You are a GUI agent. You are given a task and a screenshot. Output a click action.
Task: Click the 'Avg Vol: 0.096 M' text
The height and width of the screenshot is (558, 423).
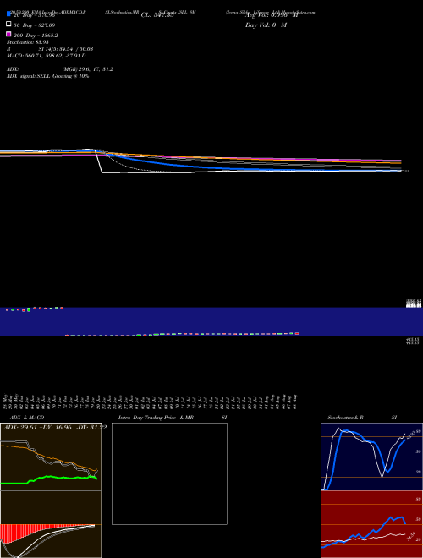[272, 15]
